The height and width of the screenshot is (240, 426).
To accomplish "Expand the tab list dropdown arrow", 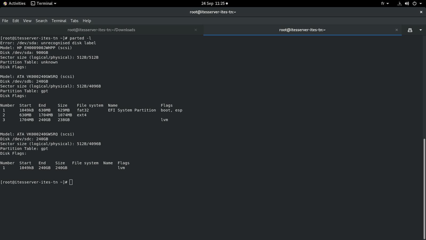I will click(421, 30).
